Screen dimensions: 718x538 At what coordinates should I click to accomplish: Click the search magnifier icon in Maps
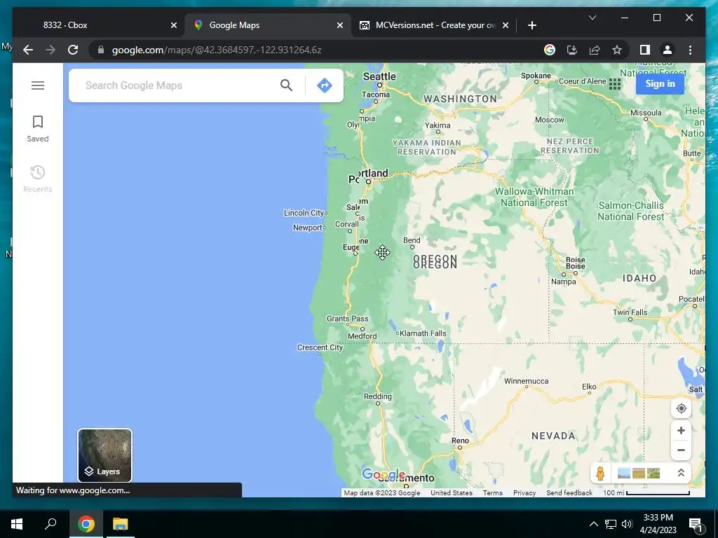pyautogui.click(x=286, y=85)
